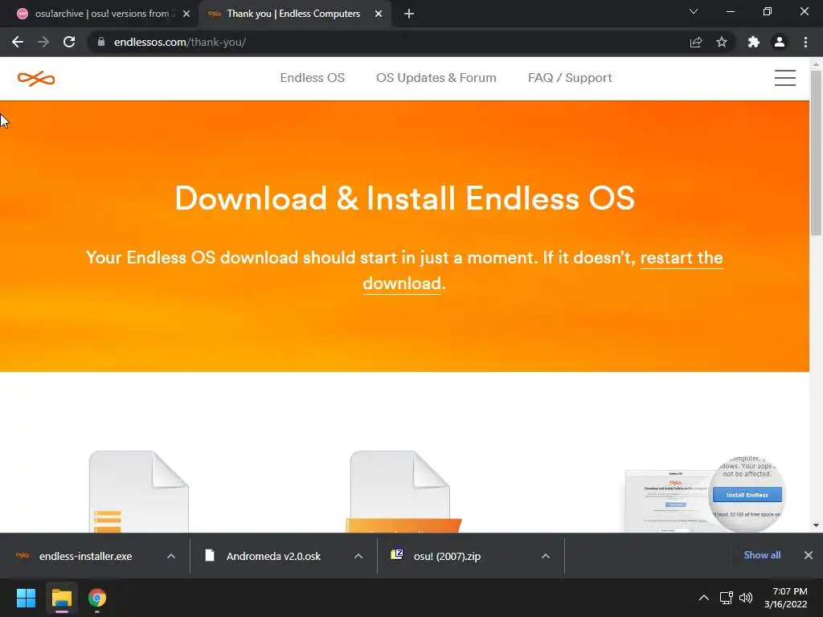Screen dimensions: 823x617
Task: Share this page from the address bar
Action: click(696, 42)
